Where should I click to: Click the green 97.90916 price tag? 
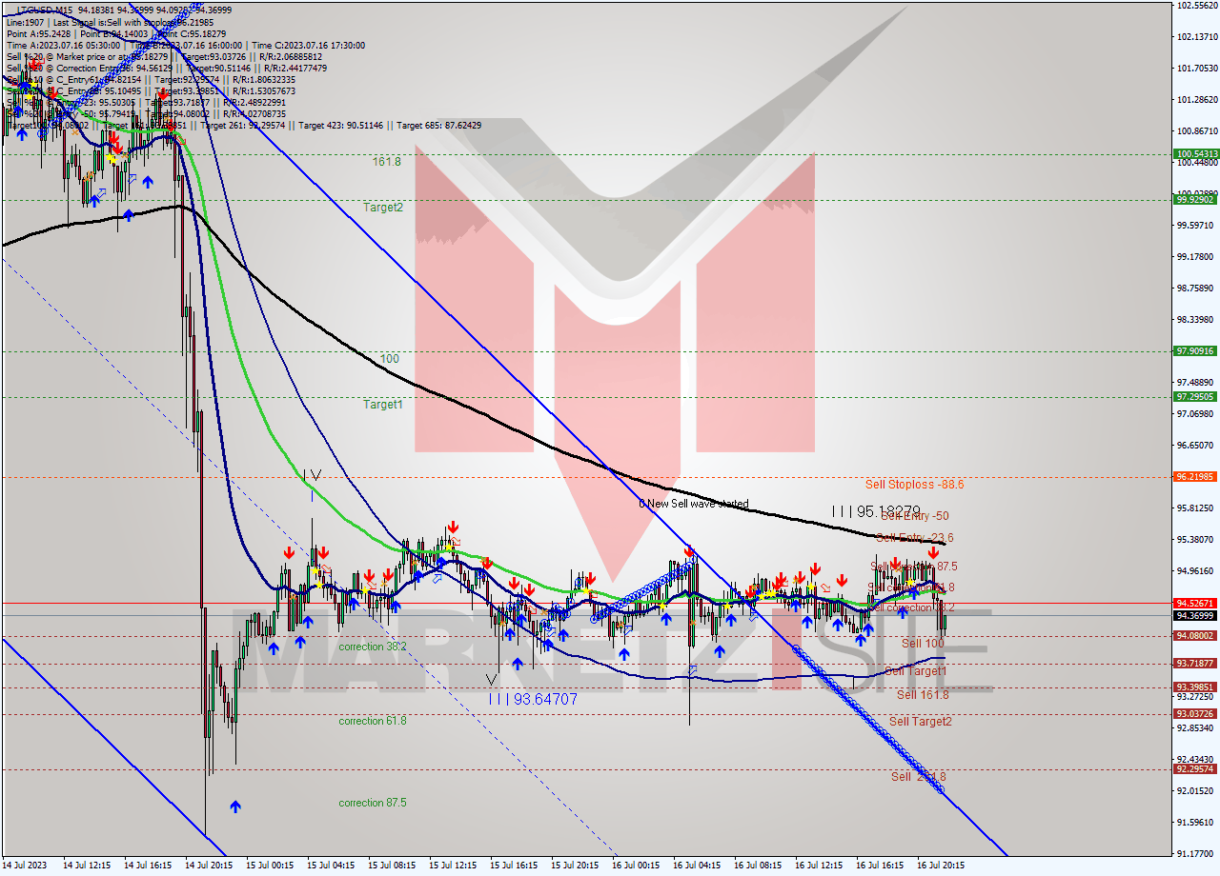(1195, 350)
